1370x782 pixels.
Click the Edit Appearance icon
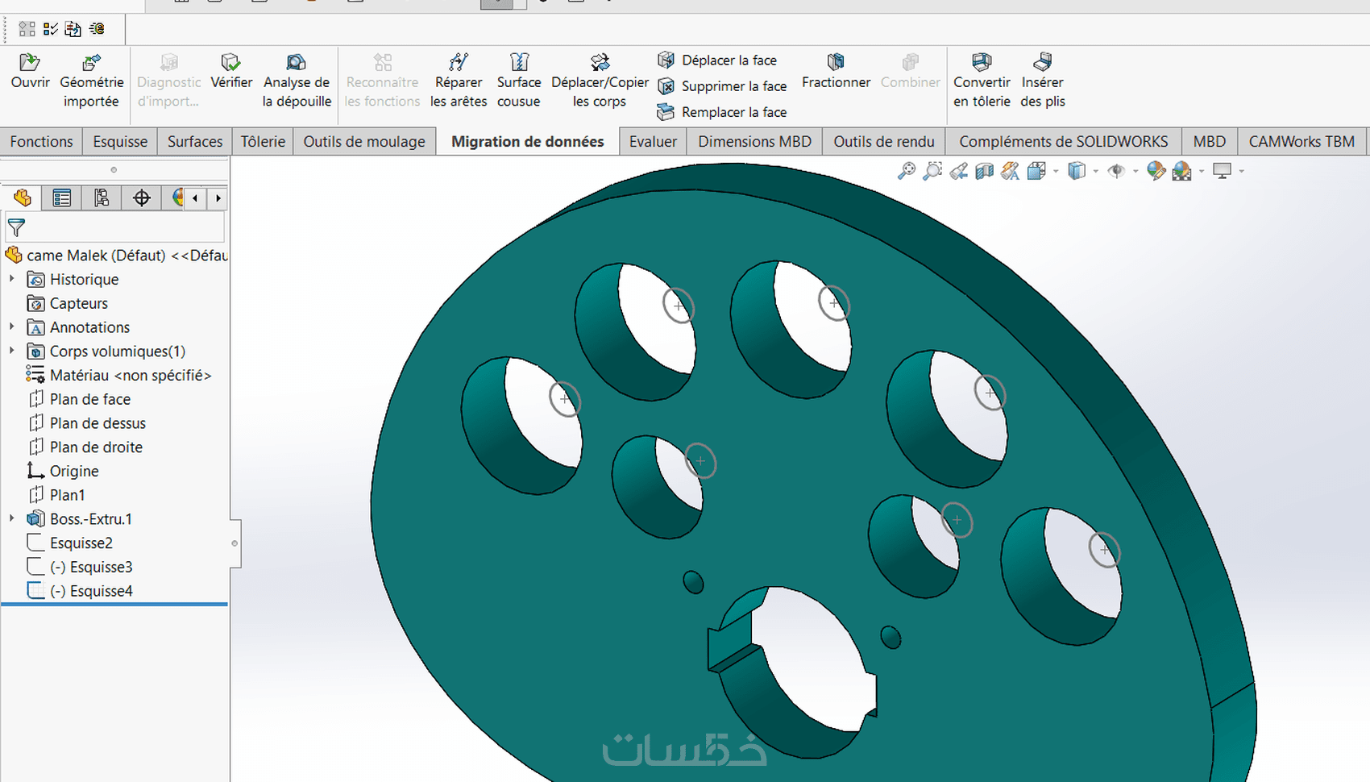(1156, 171)
